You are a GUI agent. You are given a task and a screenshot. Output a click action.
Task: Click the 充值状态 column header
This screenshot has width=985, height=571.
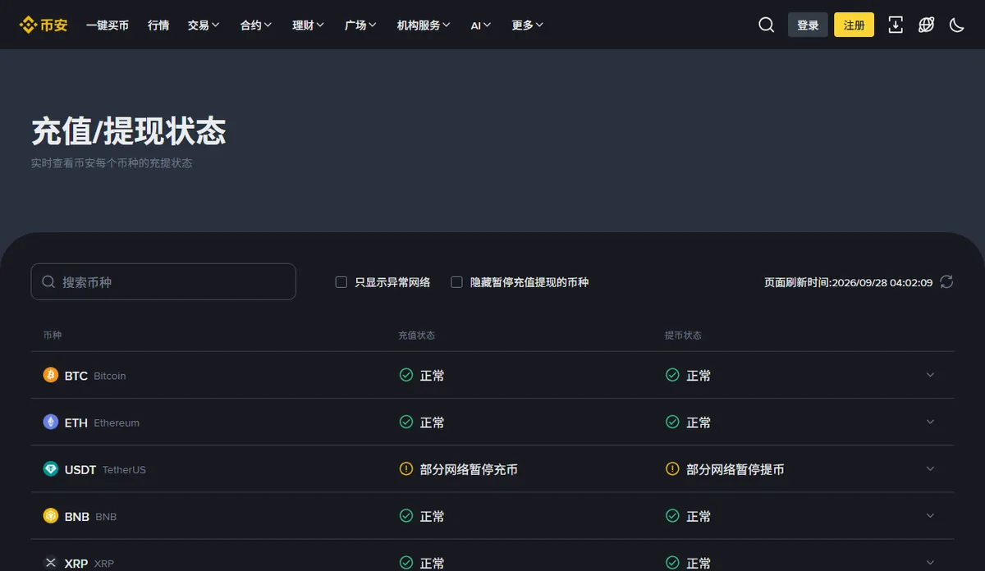(x=417, y=336)
